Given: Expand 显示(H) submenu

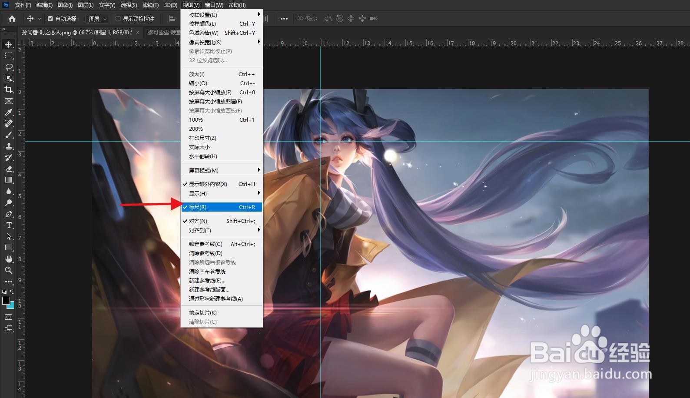Looking at the screenshot, I should pyautogui.click(x=222, y=193).
